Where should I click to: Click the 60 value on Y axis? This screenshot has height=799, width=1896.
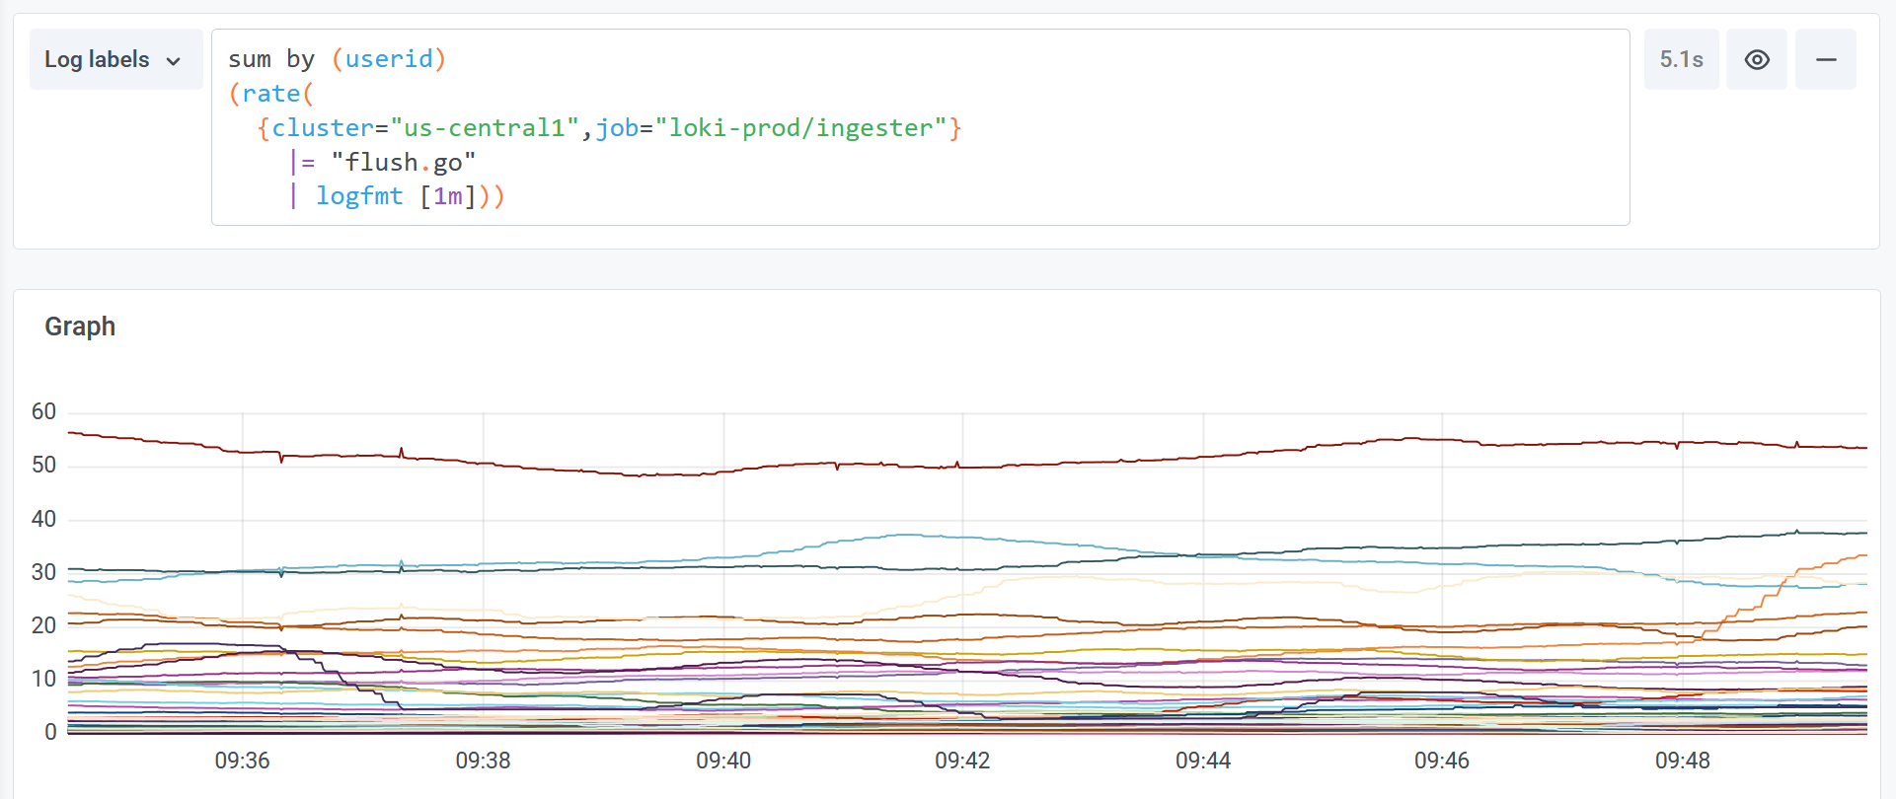[43, 411]
